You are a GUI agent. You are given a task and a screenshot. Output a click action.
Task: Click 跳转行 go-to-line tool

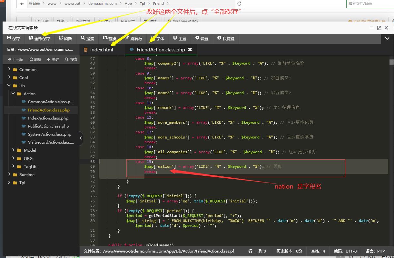point(134,39)
